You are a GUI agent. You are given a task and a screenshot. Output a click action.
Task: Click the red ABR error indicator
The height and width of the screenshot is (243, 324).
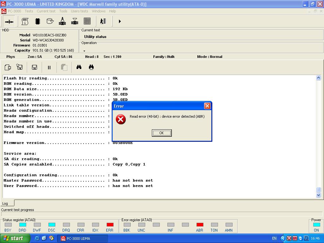[200, 225]
